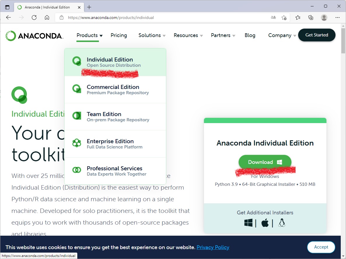Click the browser address bar
Image resolution: width=346 pixels, height=259 pixels.
[166, 17]
